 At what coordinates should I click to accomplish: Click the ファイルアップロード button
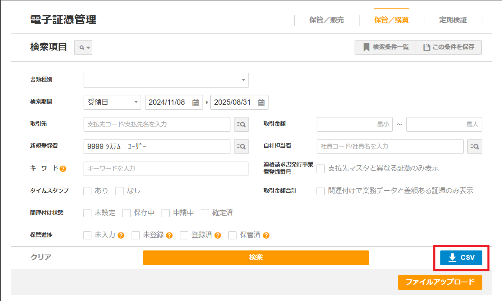(x=439, y=282)
